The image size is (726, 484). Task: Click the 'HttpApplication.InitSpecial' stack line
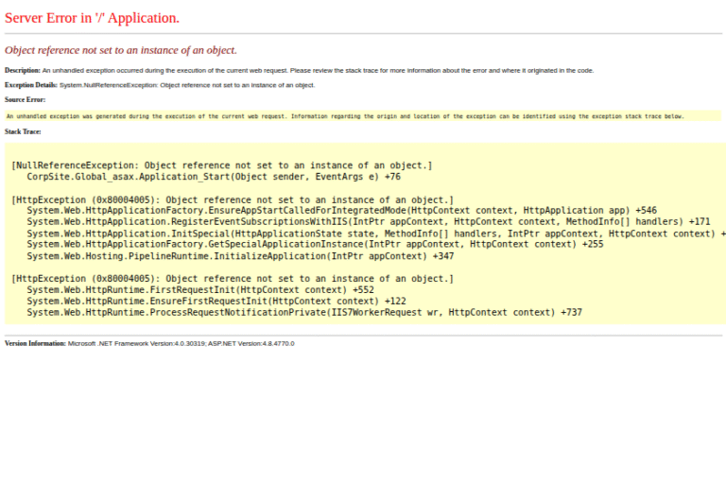click(x=373, y=233)
